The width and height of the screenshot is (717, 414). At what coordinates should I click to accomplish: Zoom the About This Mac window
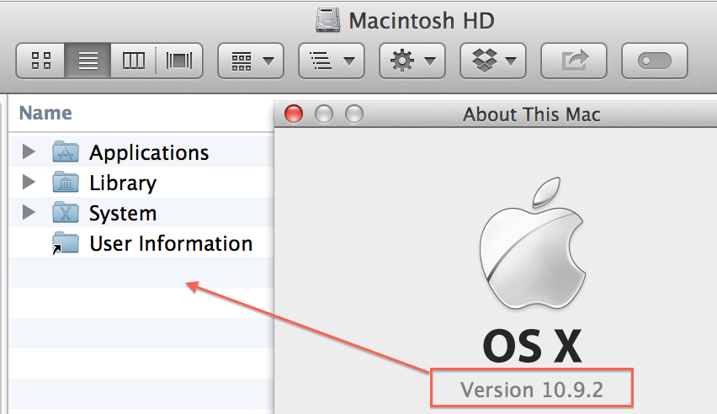(354, 114)
